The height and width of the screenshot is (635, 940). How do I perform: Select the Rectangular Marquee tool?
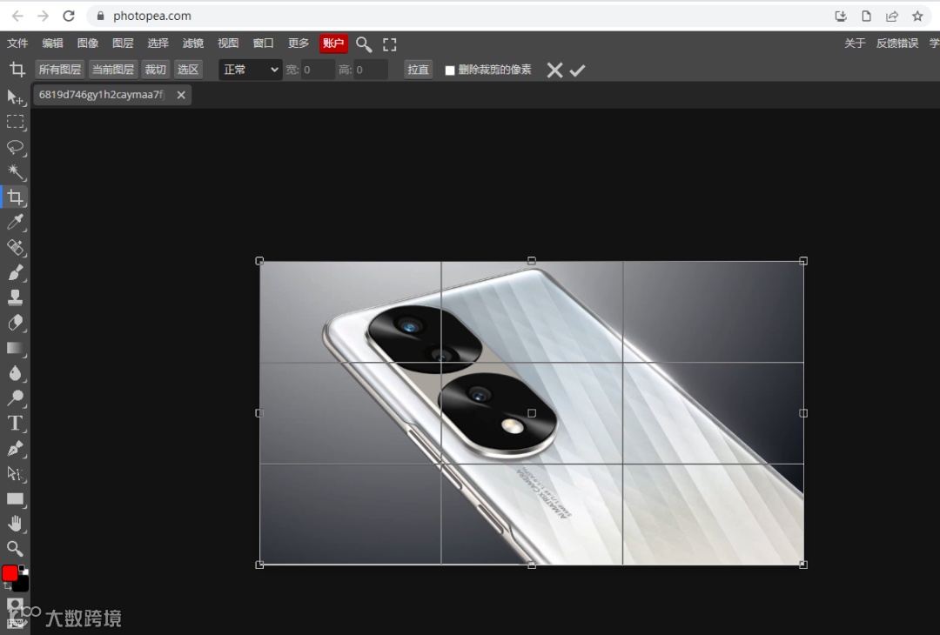[15, 122]
